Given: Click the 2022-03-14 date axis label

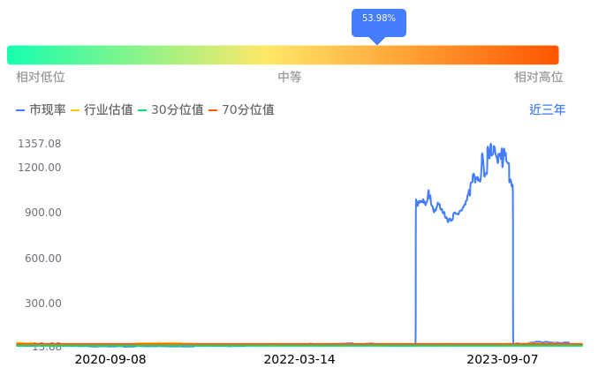Looking at the screenshot, I should [299, 360].
